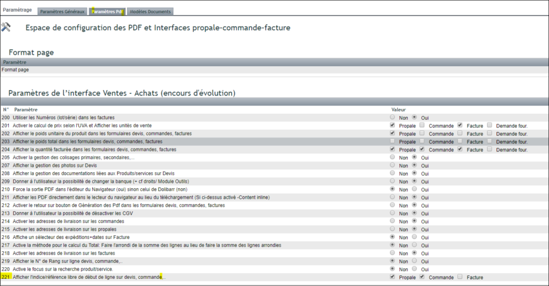Select Non for parameter 205 colisages
The height and width of the screenshot is (286, 549).
pos(392,157)
